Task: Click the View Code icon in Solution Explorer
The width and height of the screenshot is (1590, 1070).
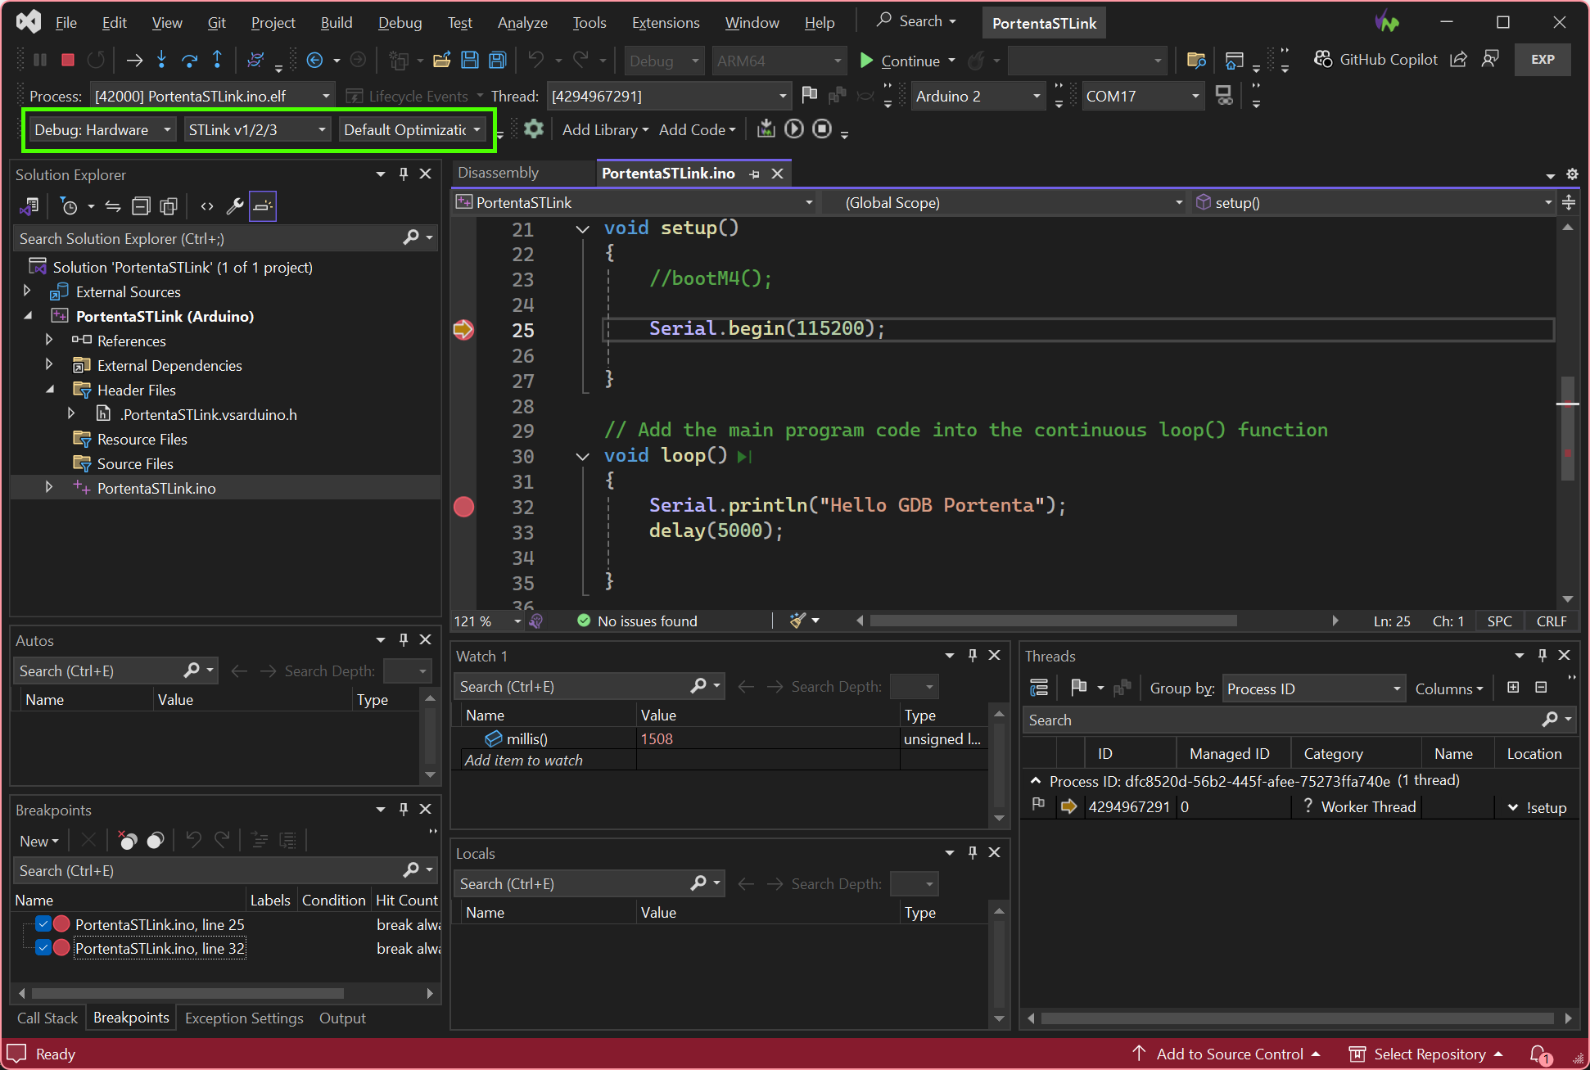Action: pyautogui.click(x=207, y=206)
